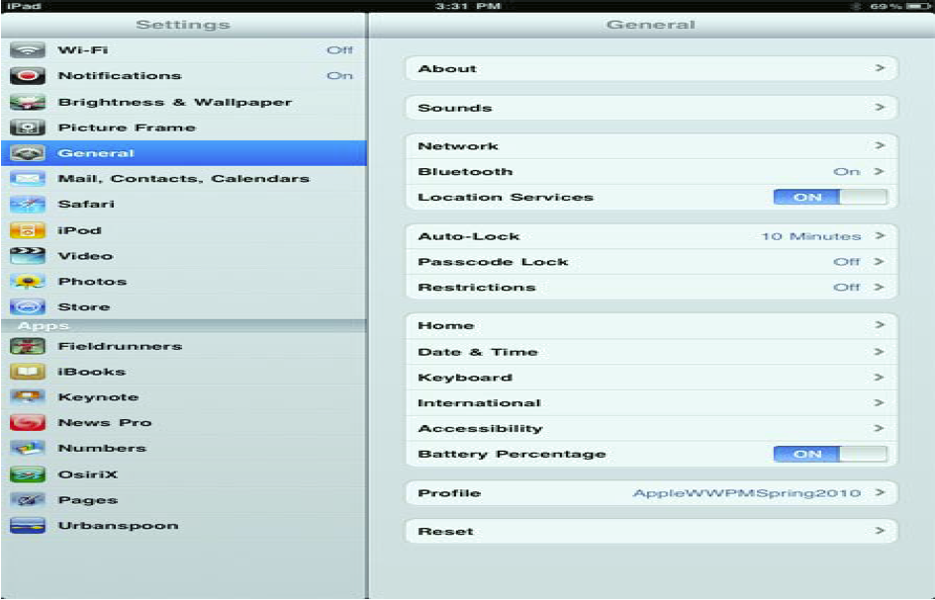This screenshot has width=935, height=600.
Task: Select Video label in the sidebar
Action: [85, 256]
